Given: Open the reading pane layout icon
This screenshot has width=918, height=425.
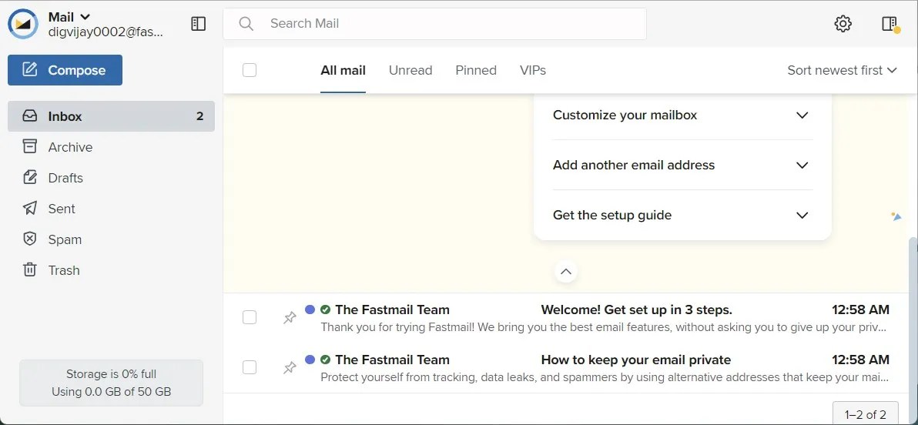Looking at the screenshot, I should [890, 24].
